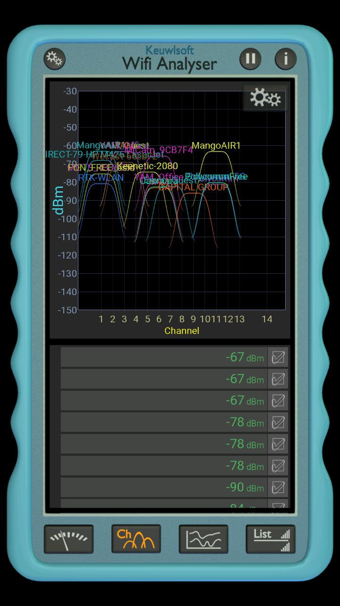Select the Keenetic-2080 network label

click(148, 166)
